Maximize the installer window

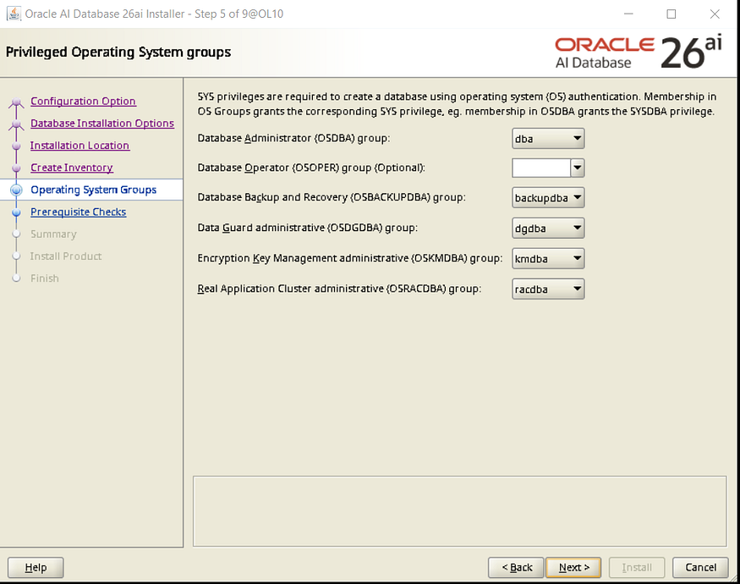coord(671,14)
